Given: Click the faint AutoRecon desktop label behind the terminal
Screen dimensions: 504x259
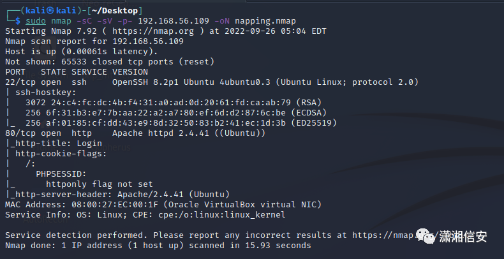Looking at the screenshot, I should pyautogui.click(x=45, y=220).
